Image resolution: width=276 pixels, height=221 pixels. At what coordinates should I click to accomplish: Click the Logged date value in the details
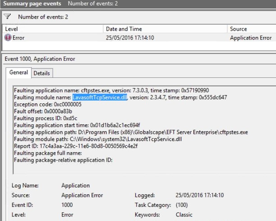click(x=200, y=195)
